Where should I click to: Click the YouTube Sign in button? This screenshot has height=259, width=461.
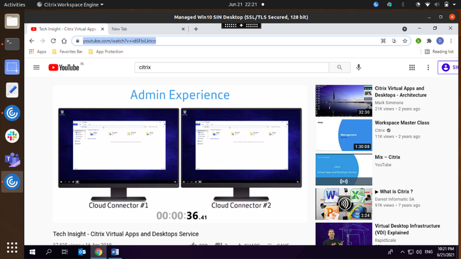[x=448, y=68]
